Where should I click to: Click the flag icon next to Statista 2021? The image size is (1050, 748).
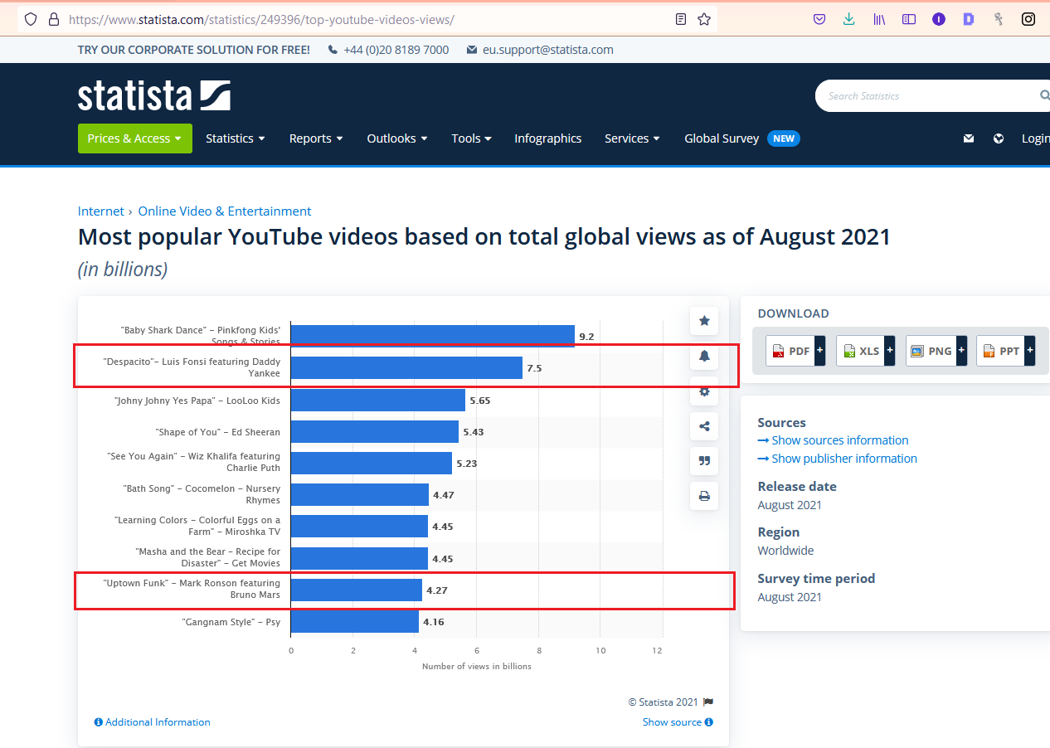pos(707,702)
